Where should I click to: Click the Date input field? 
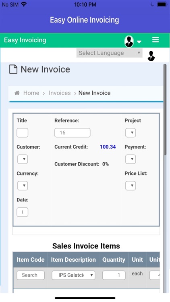coord(23,212)
